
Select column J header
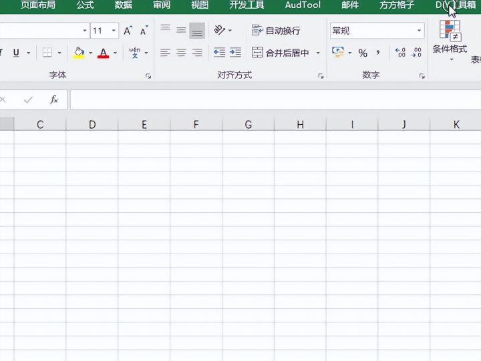(x=404, y=124)
